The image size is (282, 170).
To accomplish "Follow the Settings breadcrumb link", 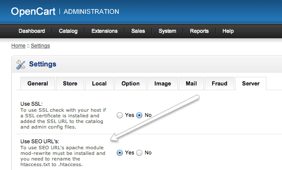I will [40, 46].
